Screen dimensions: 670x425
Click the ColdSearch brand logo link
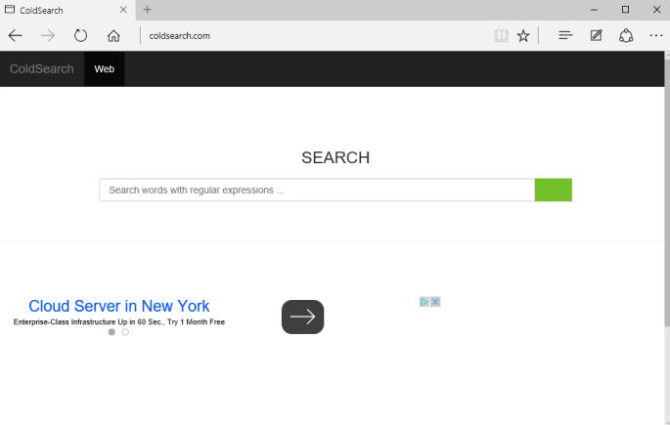tap(41, 68)
